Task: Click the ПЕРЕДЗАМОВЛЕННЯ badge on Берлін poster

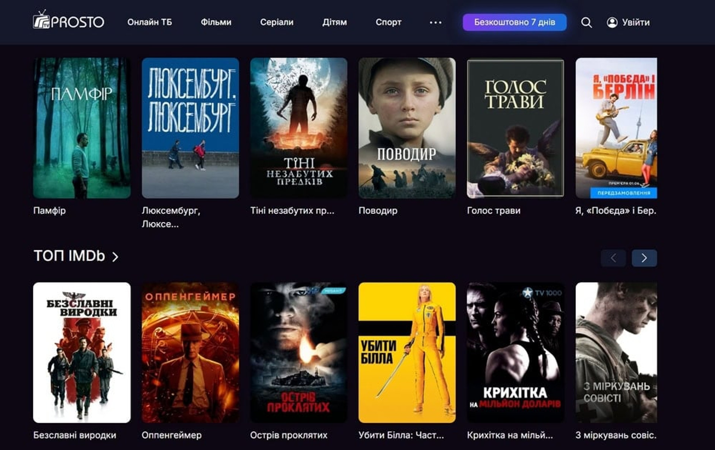Action: [624, 193]
